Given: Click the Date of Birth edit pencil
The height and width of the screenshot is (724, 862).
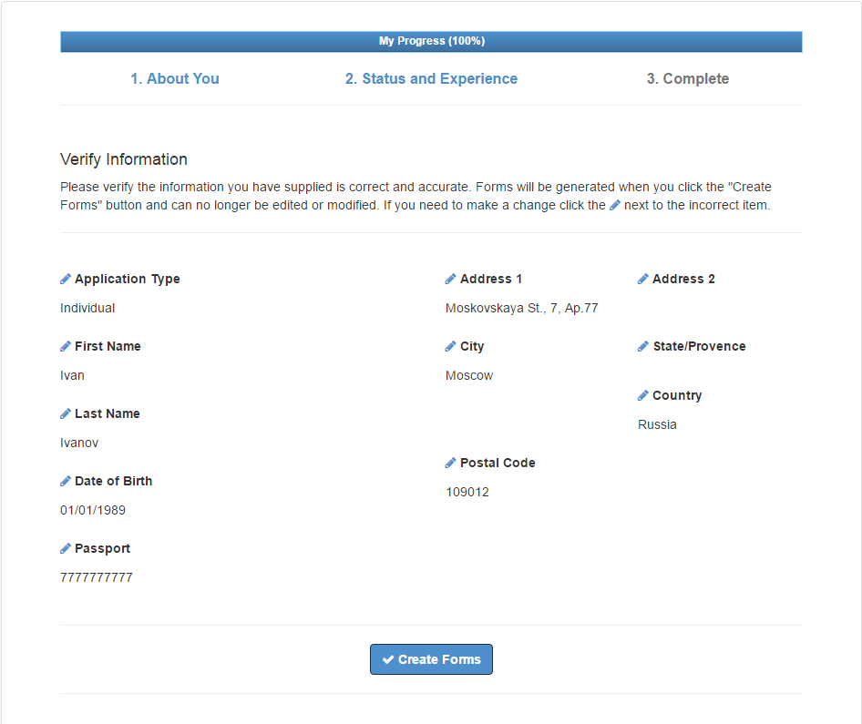Looking at the screenshot, I should point(66,481).
